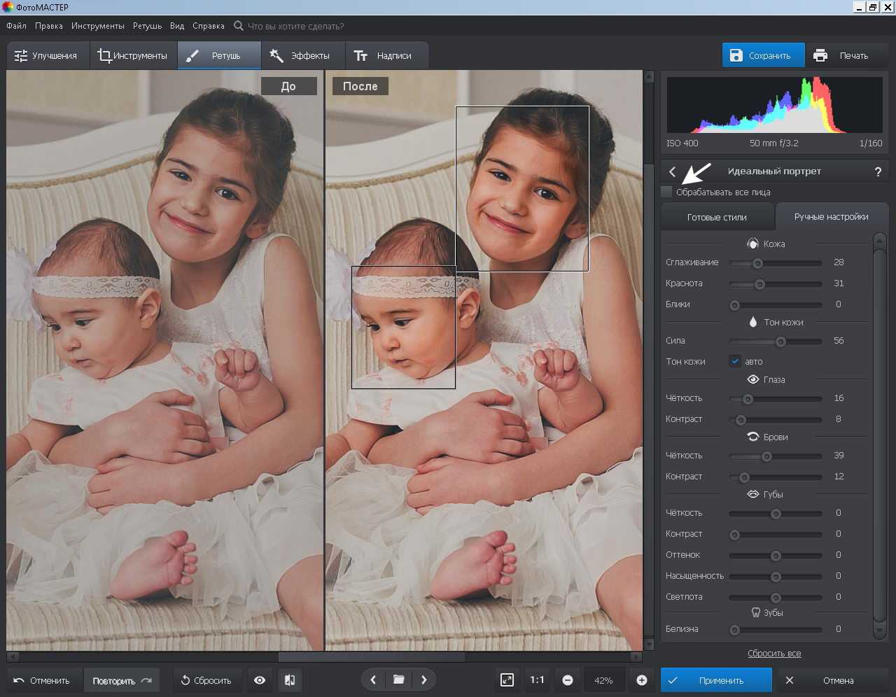Go to the next photo arrow

(423, 680)
